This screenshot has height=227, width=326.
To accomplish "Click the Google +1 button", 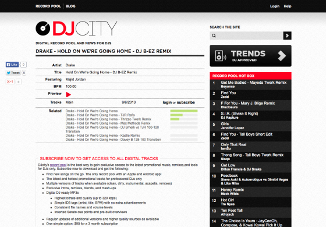I will 10,81.
